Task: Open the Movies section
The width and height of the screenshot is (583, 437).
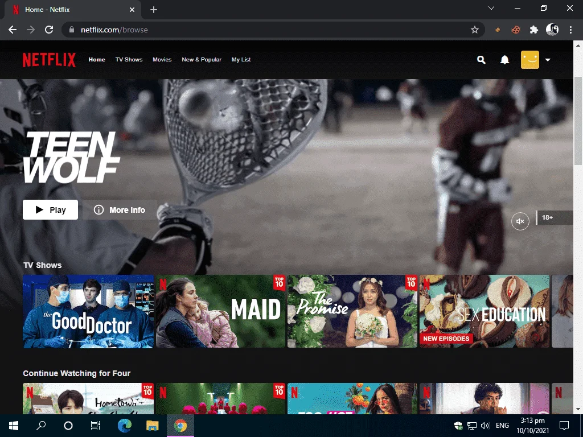Action: pyautogui.click(x=162, y=59)
